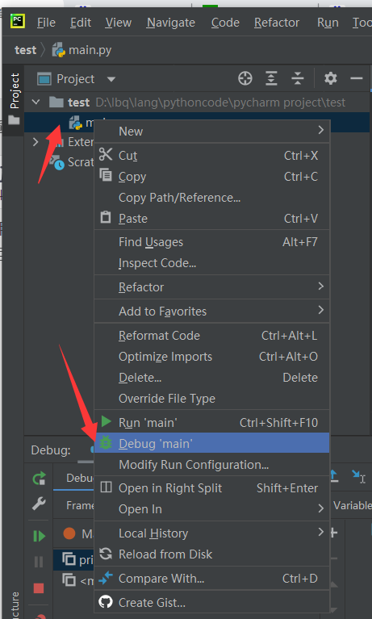This screenshot has width=372, height=619.
Task: Open the View menu
Action: pyautogui.click(x=118, y=23)
